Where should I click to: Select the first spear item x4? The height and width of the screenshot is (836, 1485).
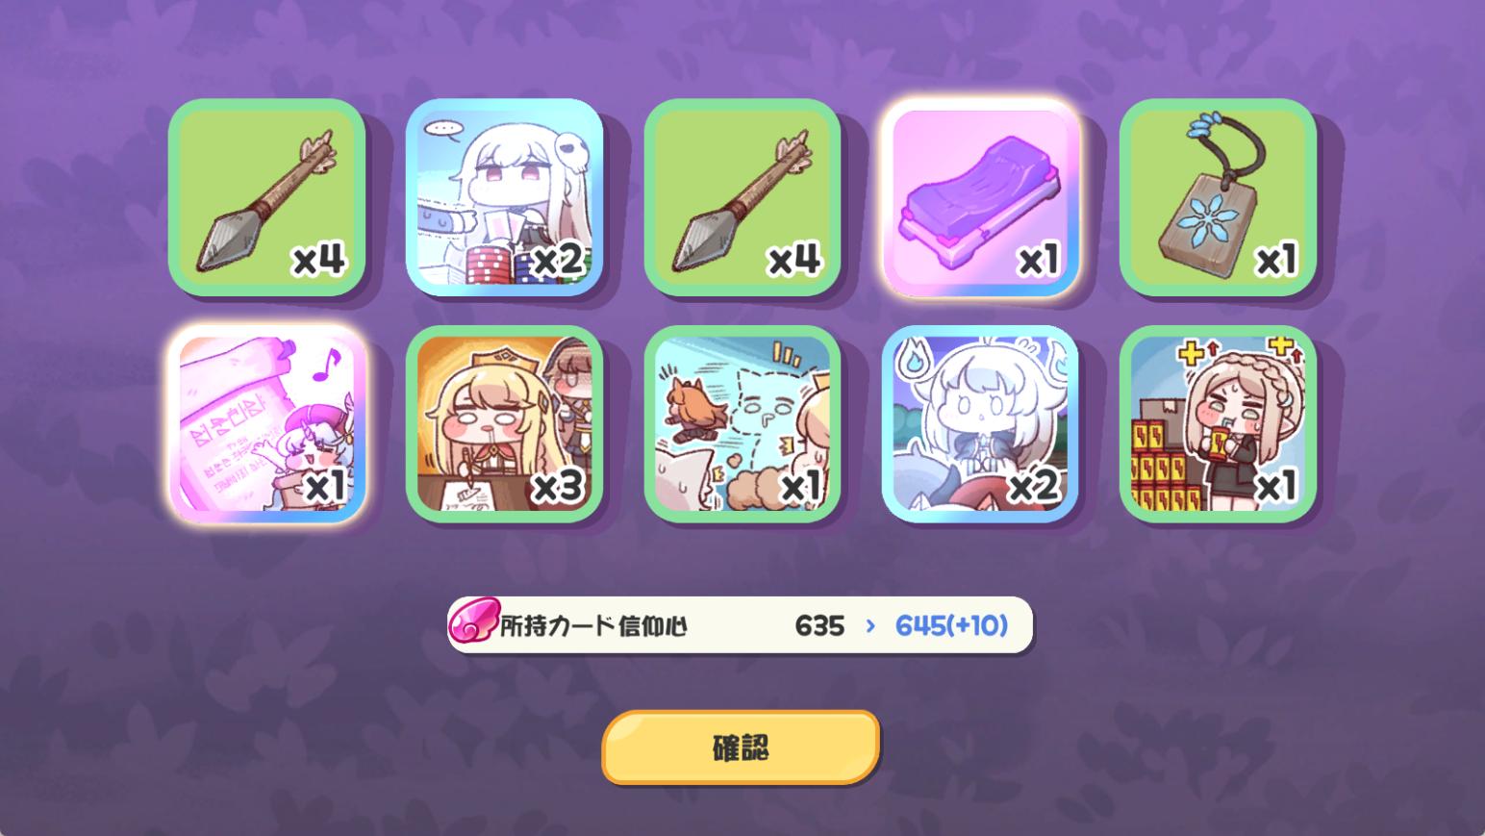pyautogui.click(x=266, y=197)
